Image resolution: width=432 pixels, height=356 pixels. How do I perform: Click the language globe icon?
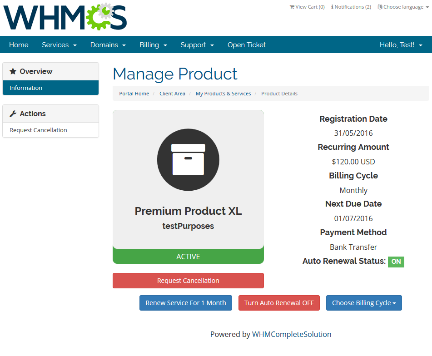[x=380, y=7]
